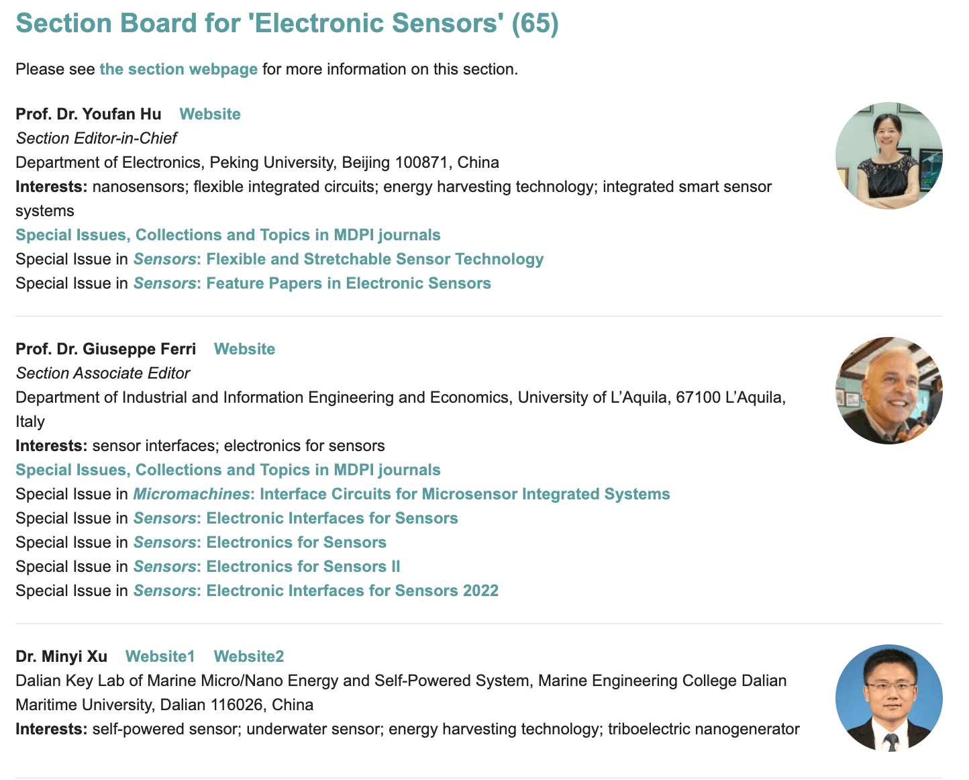969x780 pixels.
Task: Open 'Interface Circuits for Microsensor Integrated Systems' link
Action: pos(464,494)
